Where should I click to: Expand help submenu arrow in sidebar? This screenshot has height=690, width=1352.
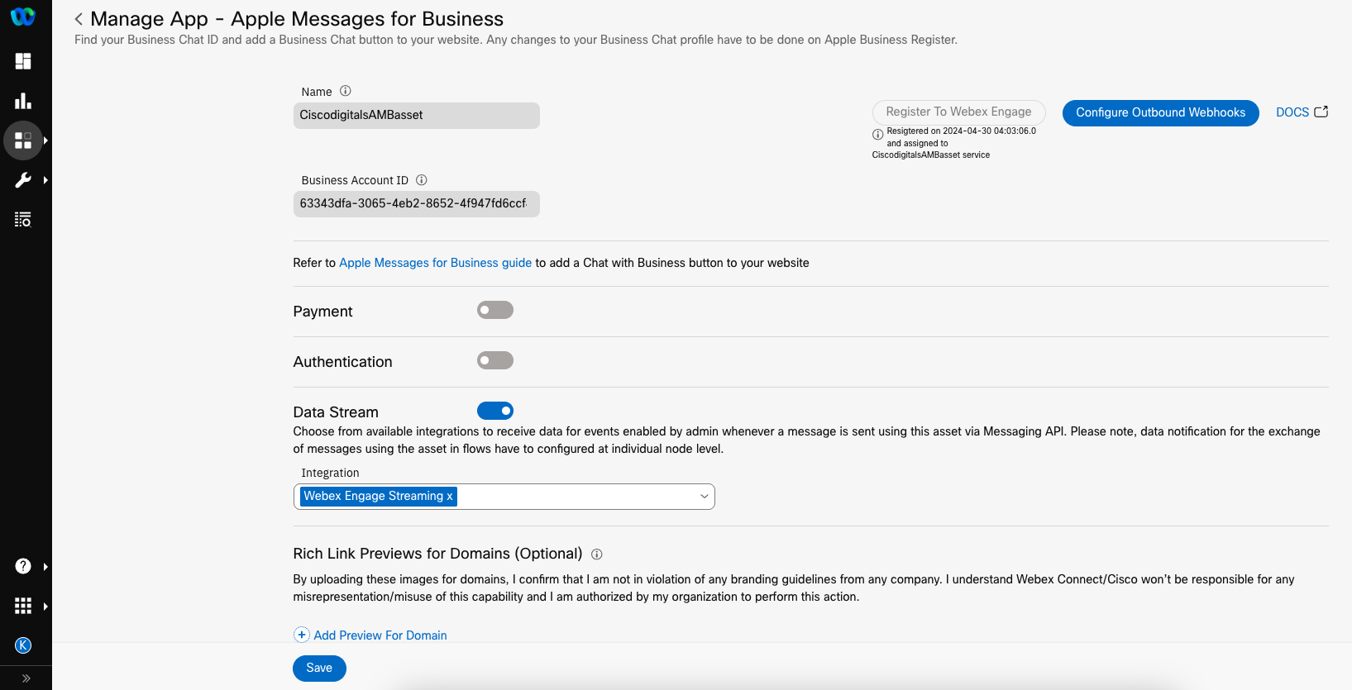[45, 566]
